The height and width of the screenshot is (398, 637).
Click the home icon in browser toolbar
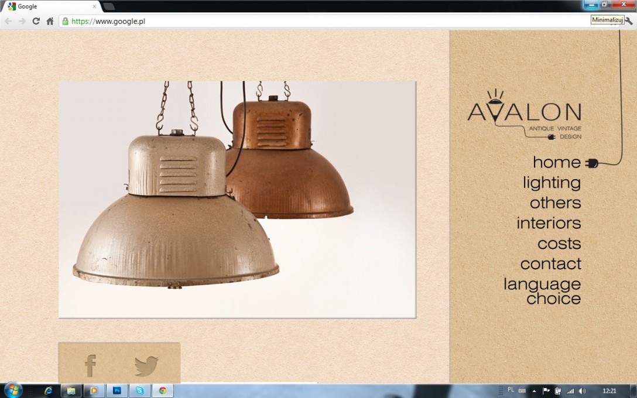pos(50,21)
